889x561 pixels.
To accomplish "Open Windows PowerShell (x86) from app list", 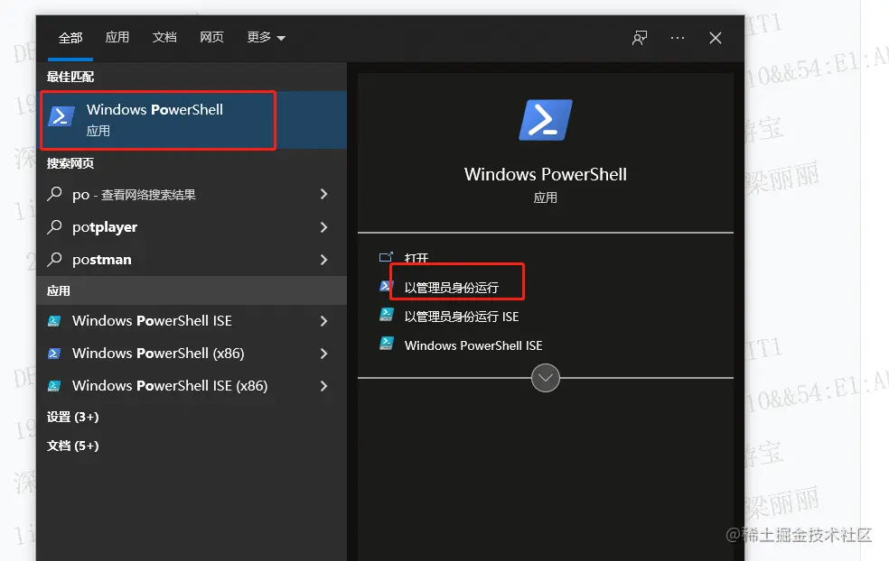I will [x=192, y=354].
